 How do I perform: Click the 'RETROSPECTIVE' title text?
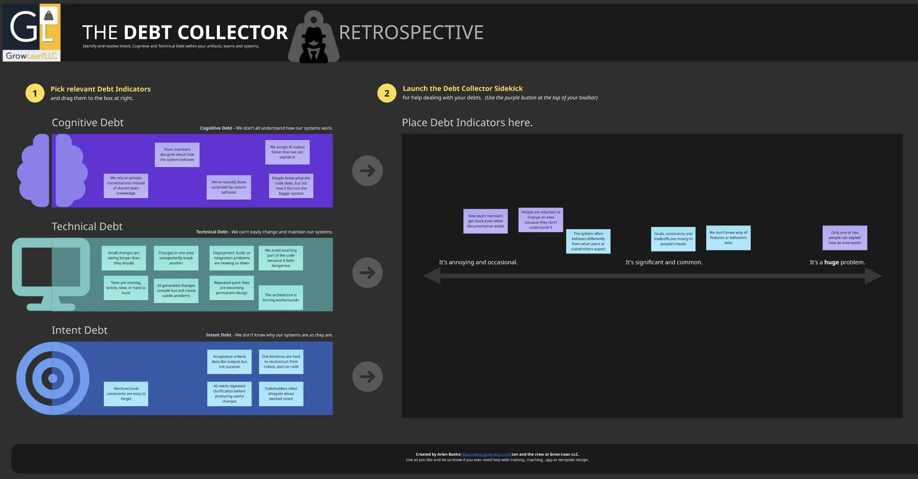click(x=411, y=33)
